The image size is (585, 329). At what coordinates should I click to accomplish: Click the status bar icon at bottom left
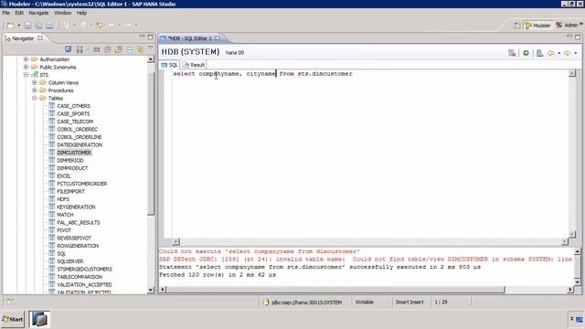[x=10, y=301]
